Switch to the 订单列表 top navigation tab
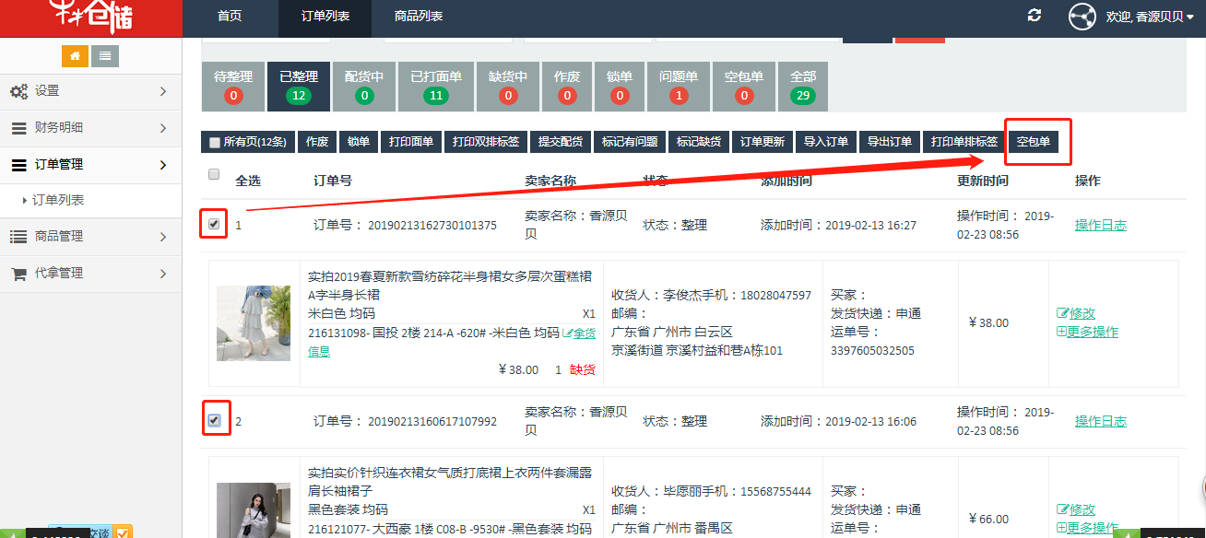Viewport: 1206px width, 538px height. [325, 17]
